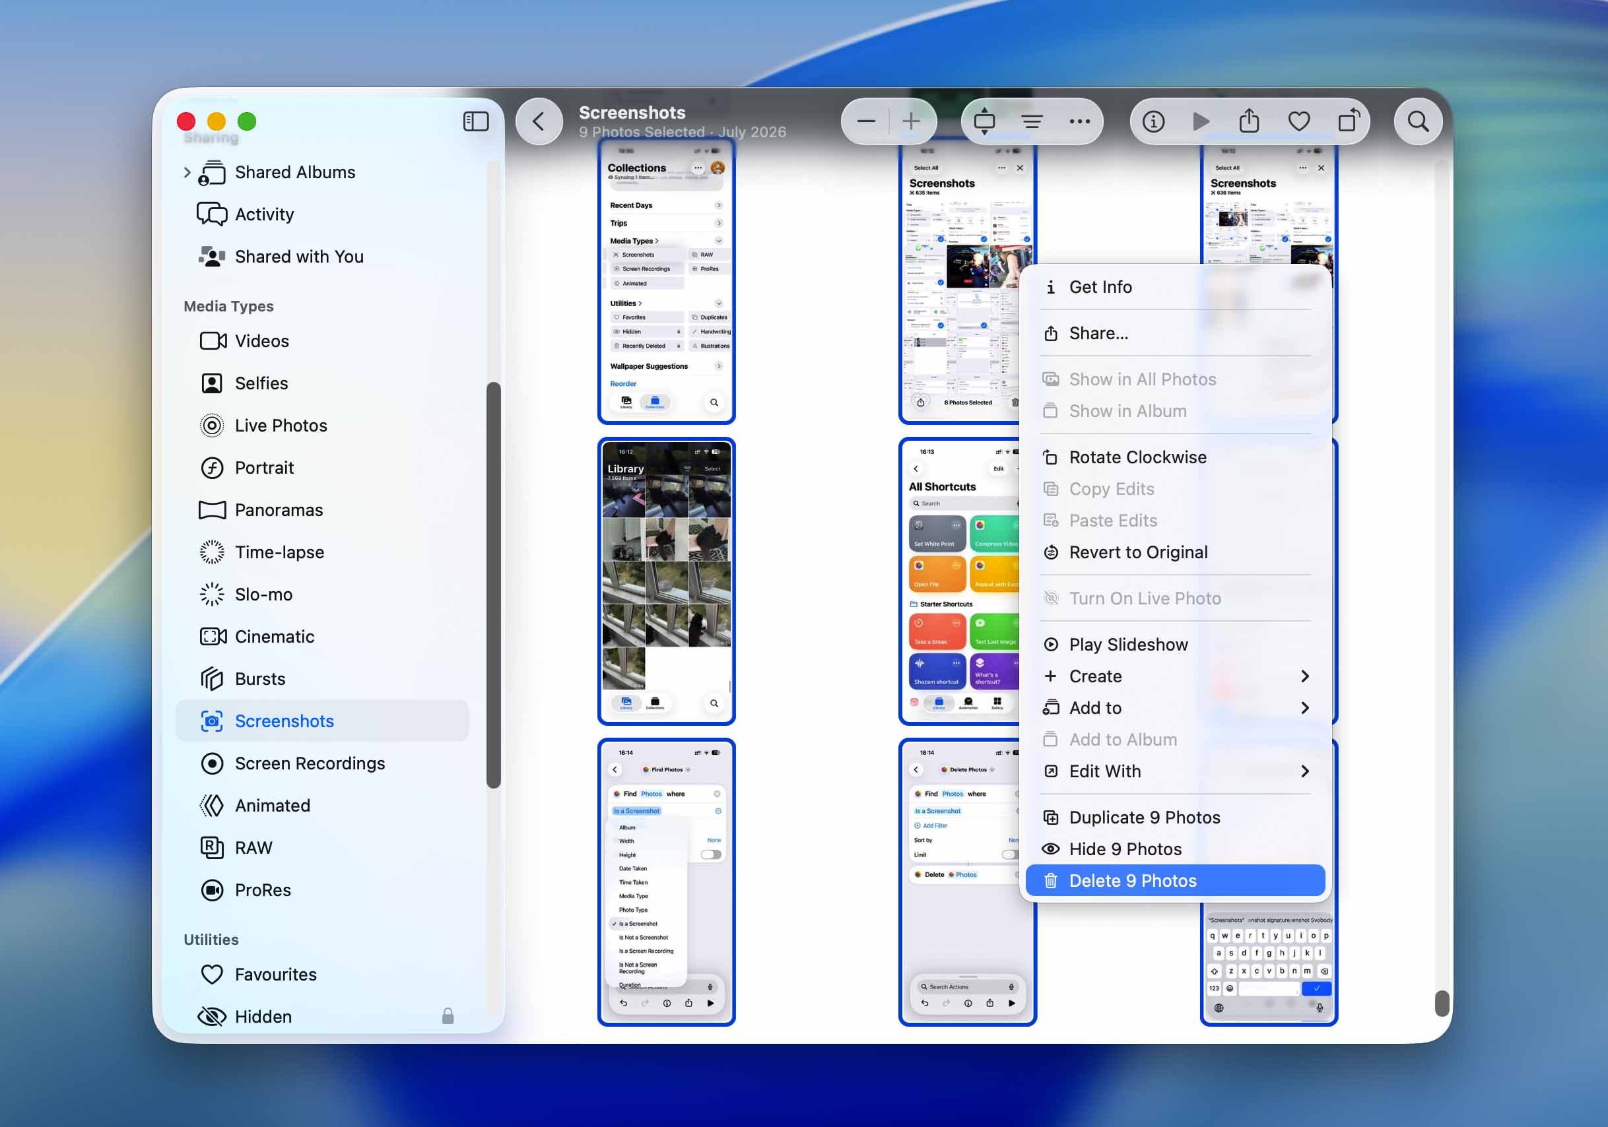Click the sidebar vertical scrollbar

click(494, 585)
